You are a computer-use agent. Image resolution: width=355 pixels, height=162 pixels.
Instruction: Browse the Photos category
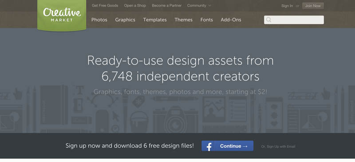(x=99, y=20)
